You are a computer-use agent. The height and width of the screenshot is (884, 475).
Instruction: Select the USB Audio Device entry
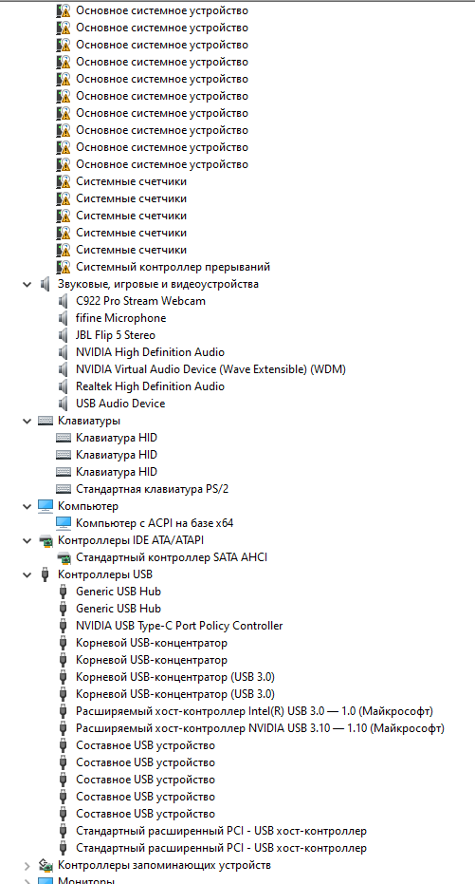[120, 404]
